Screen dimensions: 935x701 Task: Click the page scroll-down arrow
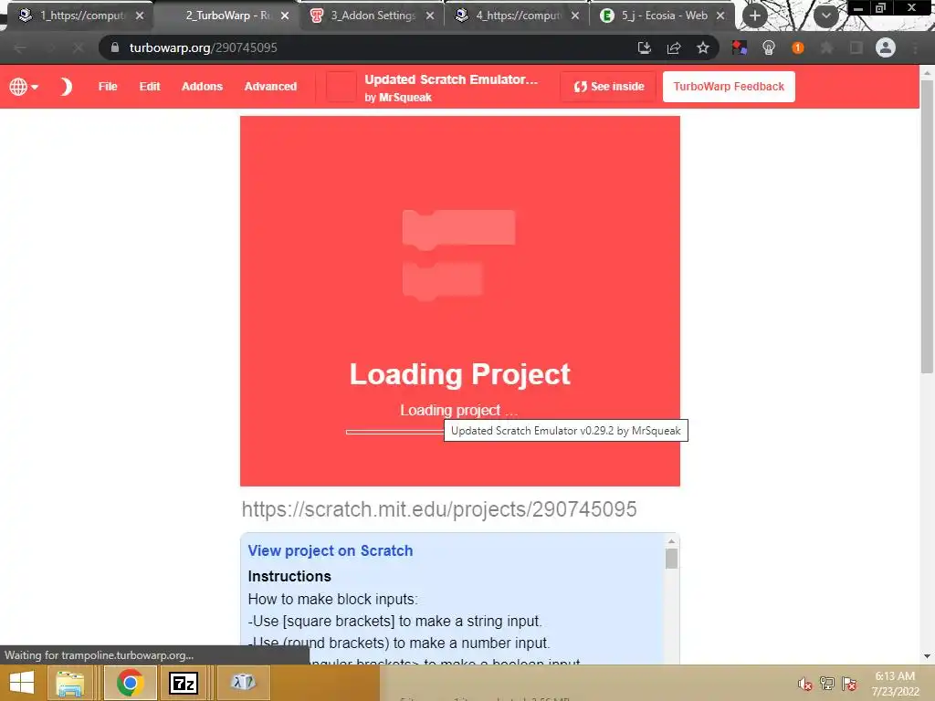pos(927,656)
